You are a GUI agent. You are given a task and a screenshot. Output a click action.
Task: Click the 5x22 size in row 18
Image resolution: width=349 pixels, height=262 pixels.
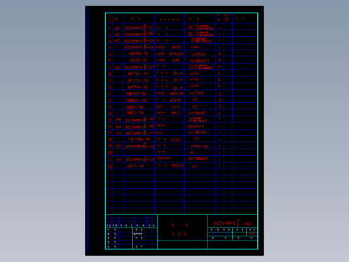[x=176, y=140]
